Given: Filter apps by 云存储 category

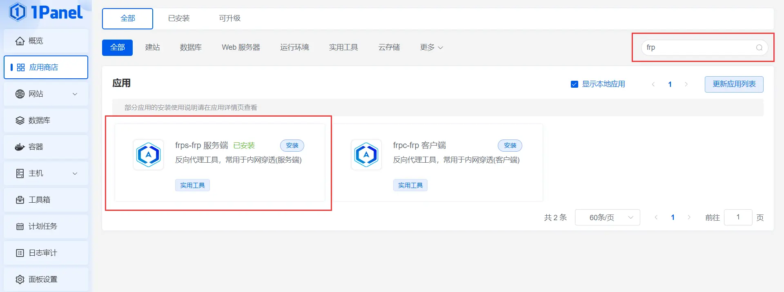Looking at the screenshot, I should 389,47.
